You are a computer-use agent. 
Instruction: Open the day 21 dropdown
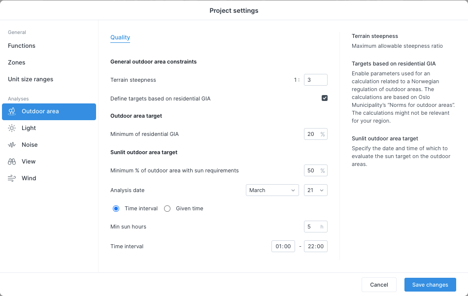pyautogui.click(x=315, y=191)
